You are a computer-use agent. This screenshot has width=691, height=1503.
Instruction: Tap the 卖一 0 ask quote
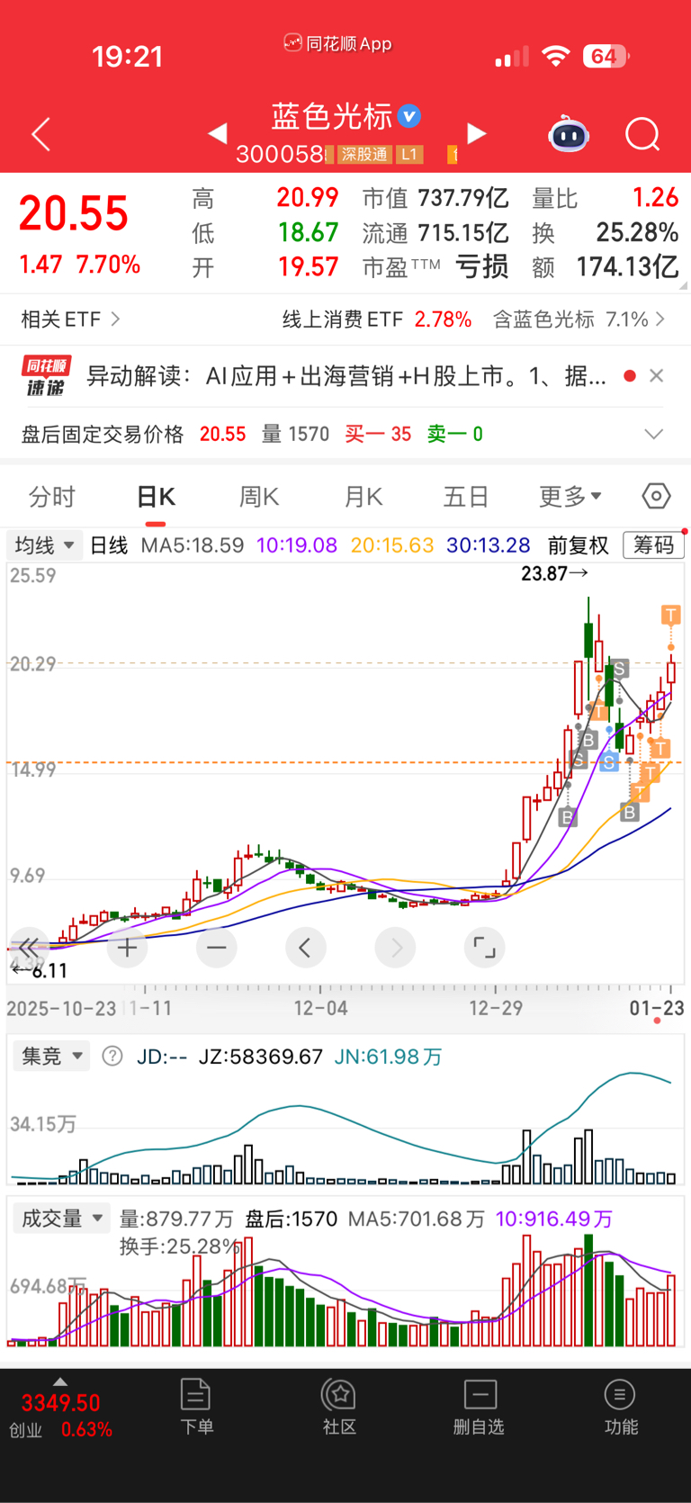pos(454,434)
